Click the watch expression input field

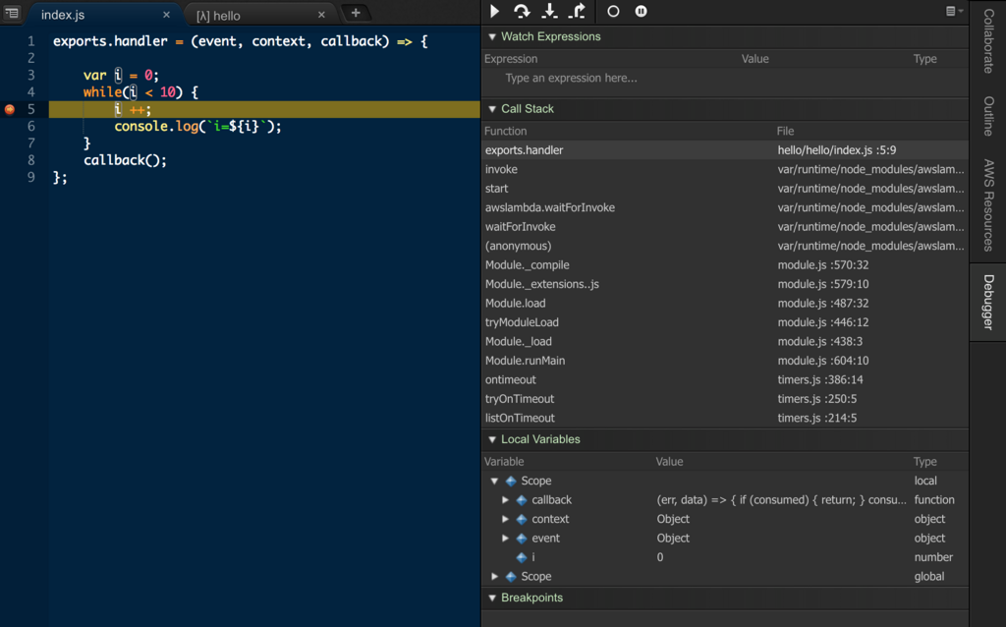[725, 79]
